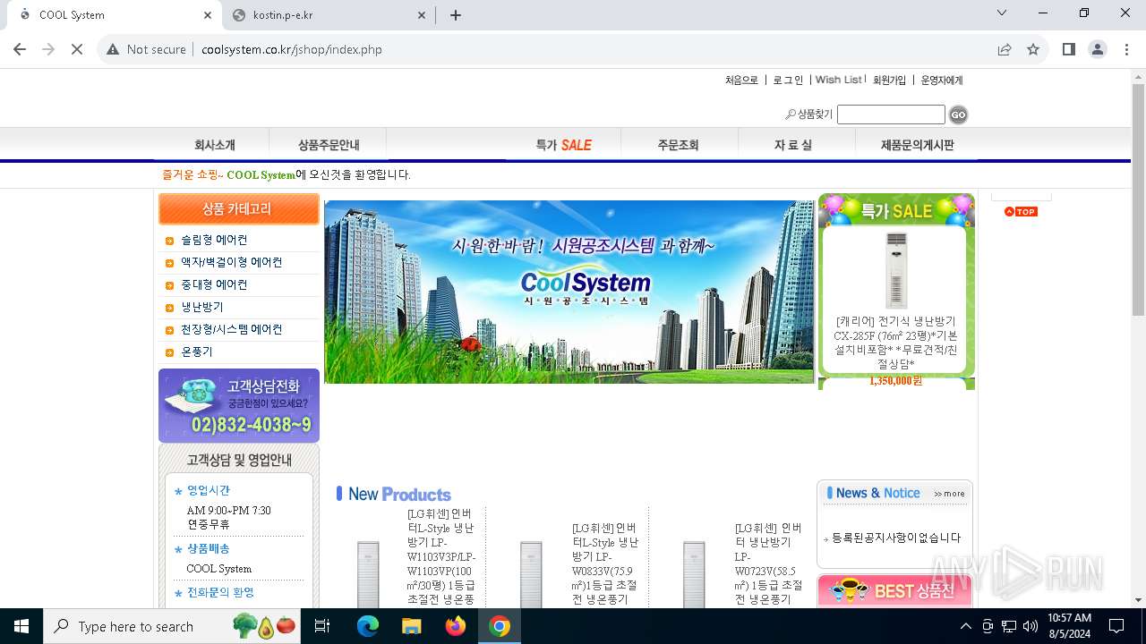Open the volume control

click(1031, 626)
